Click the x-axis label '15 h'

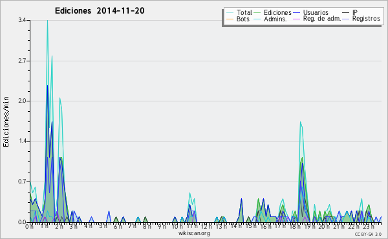point(251,226)
